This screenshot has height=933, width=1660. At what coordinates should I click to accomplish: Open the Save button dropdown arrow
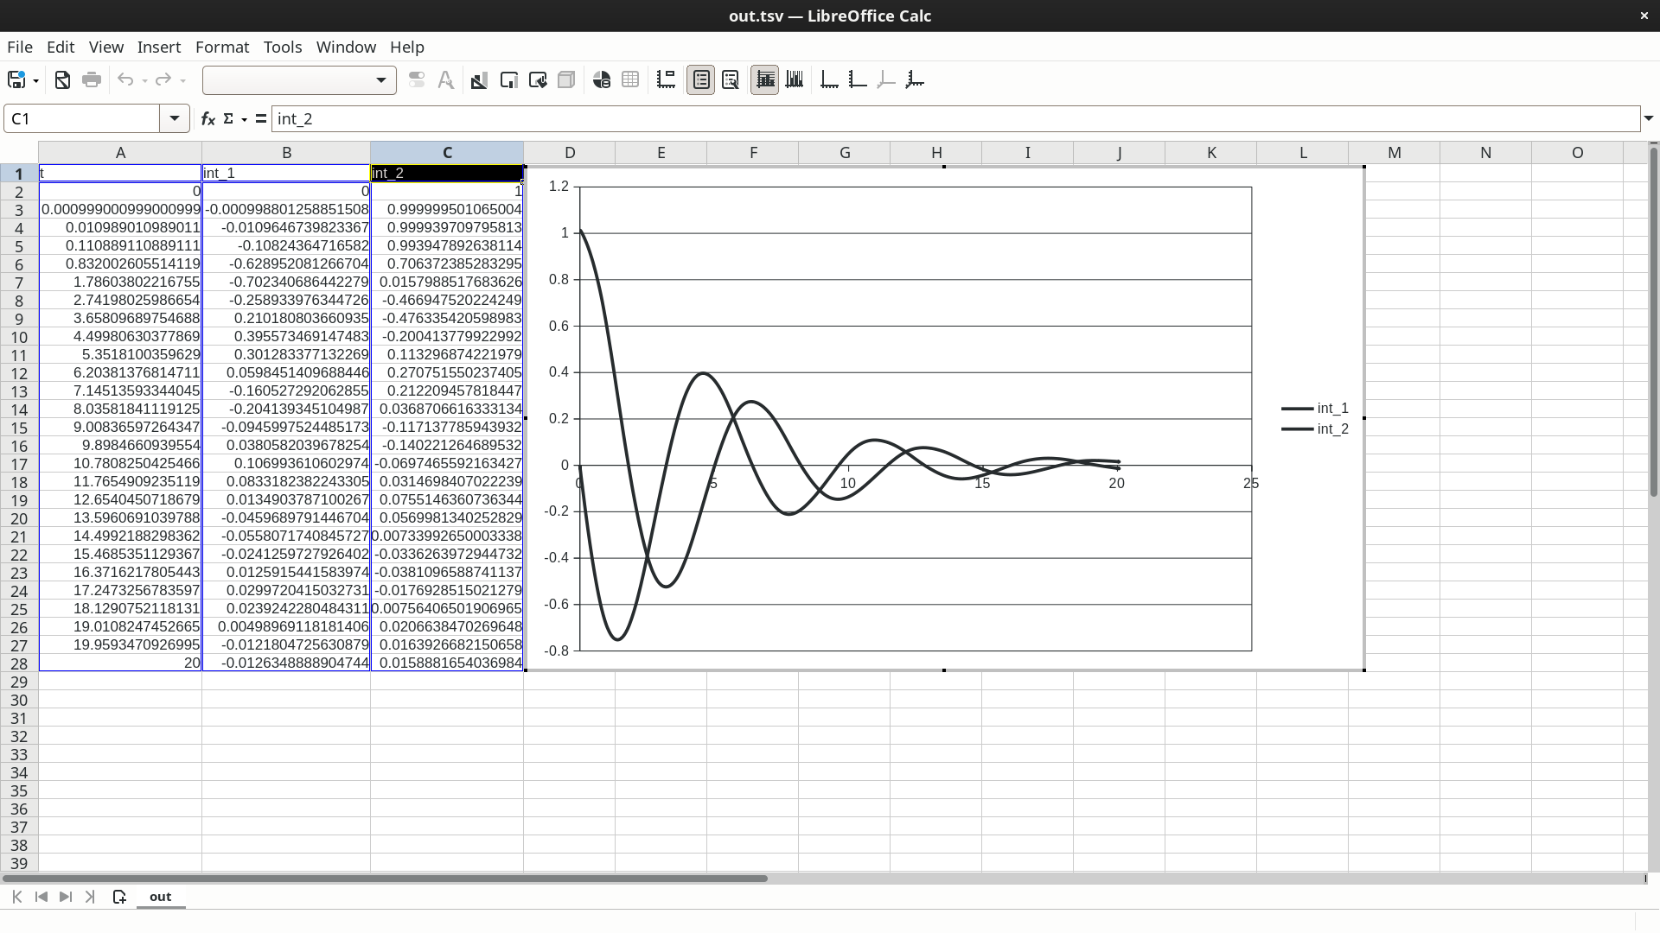coord(35,80)
